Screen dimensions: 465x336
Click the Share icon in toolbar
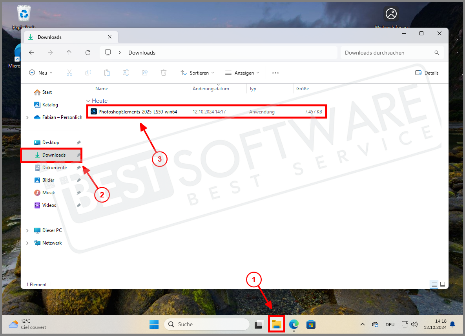(145, 73)
